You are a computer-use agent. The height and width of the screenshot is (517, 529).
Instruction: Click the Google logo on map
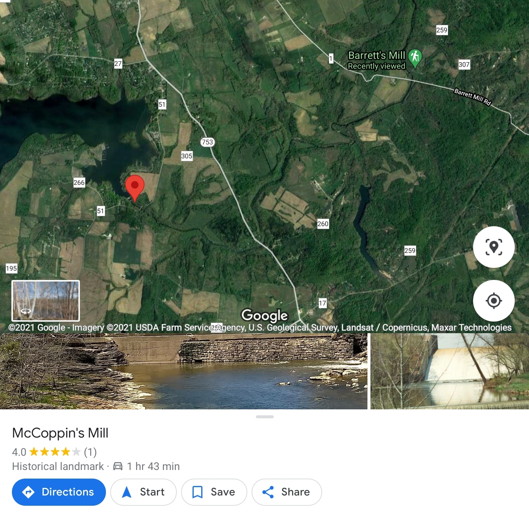(264, 315)
